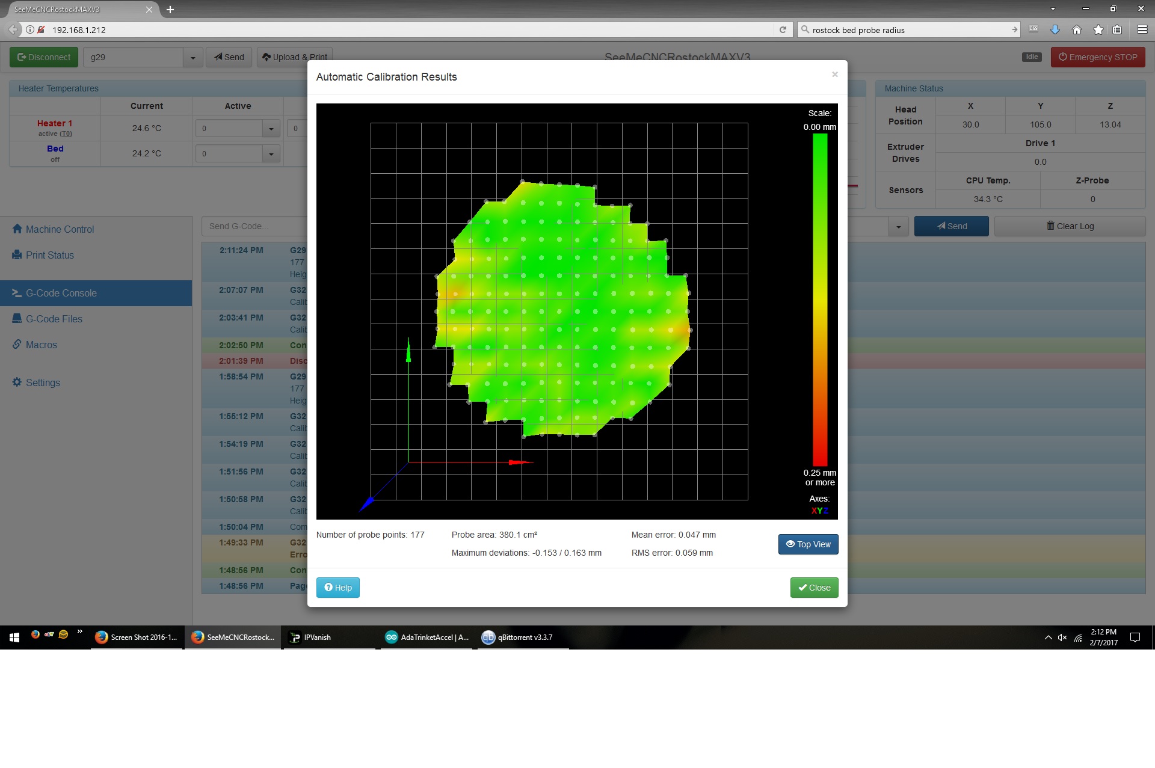Close the calibration results with the green Close button
This screenshot has width=1155, height=768.
pos(814,588)
